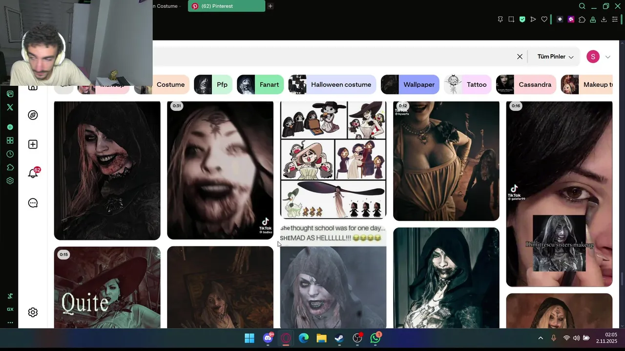Select the Cassandra filter chip
The height and width of the screenshot is (351, 625).
pyautogui.click(x=526, y=84)
